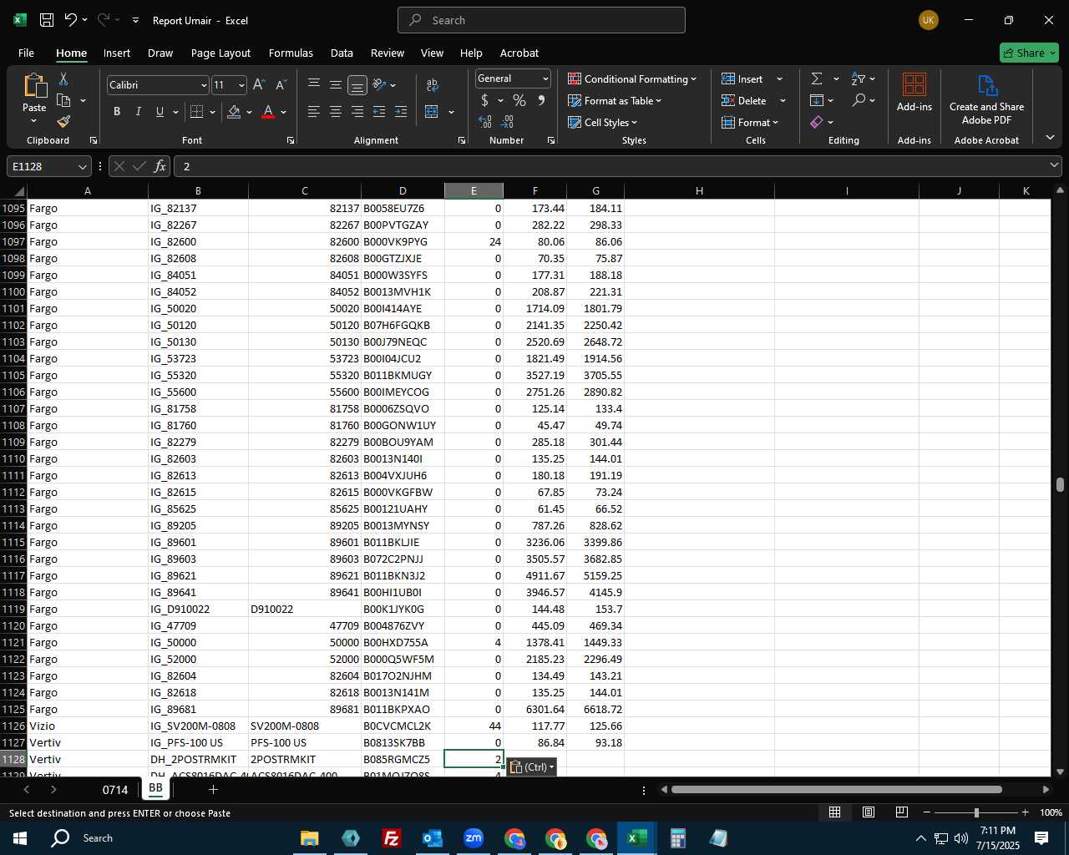Click the Wrap Text icon
Screen dimensions: 1069x855
click(433, 85)
